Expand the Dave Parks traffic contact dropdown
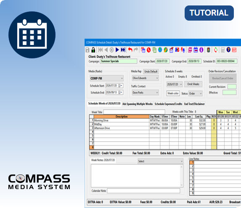The width and height of the screenshot is (241, 208). (x=145, y=92)
